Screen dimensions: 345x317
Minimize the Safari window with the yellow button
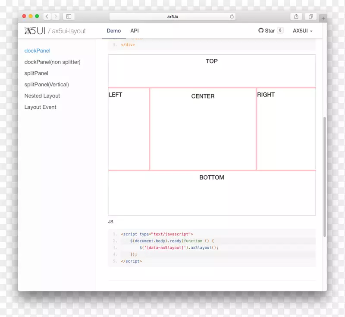[x=31, y=16]
